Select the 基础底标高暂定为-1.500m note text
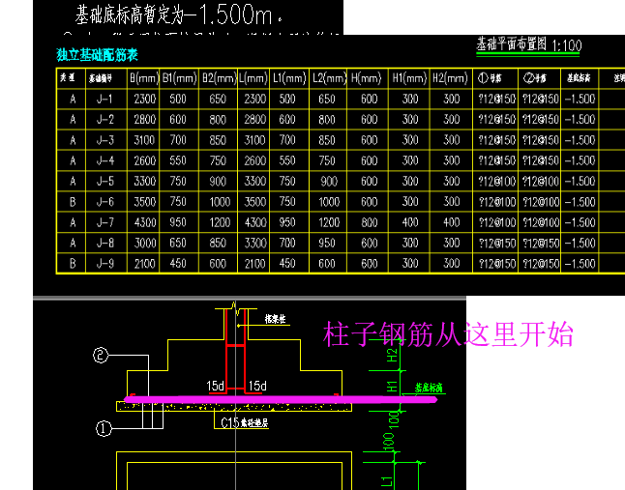 click(179, 14)
